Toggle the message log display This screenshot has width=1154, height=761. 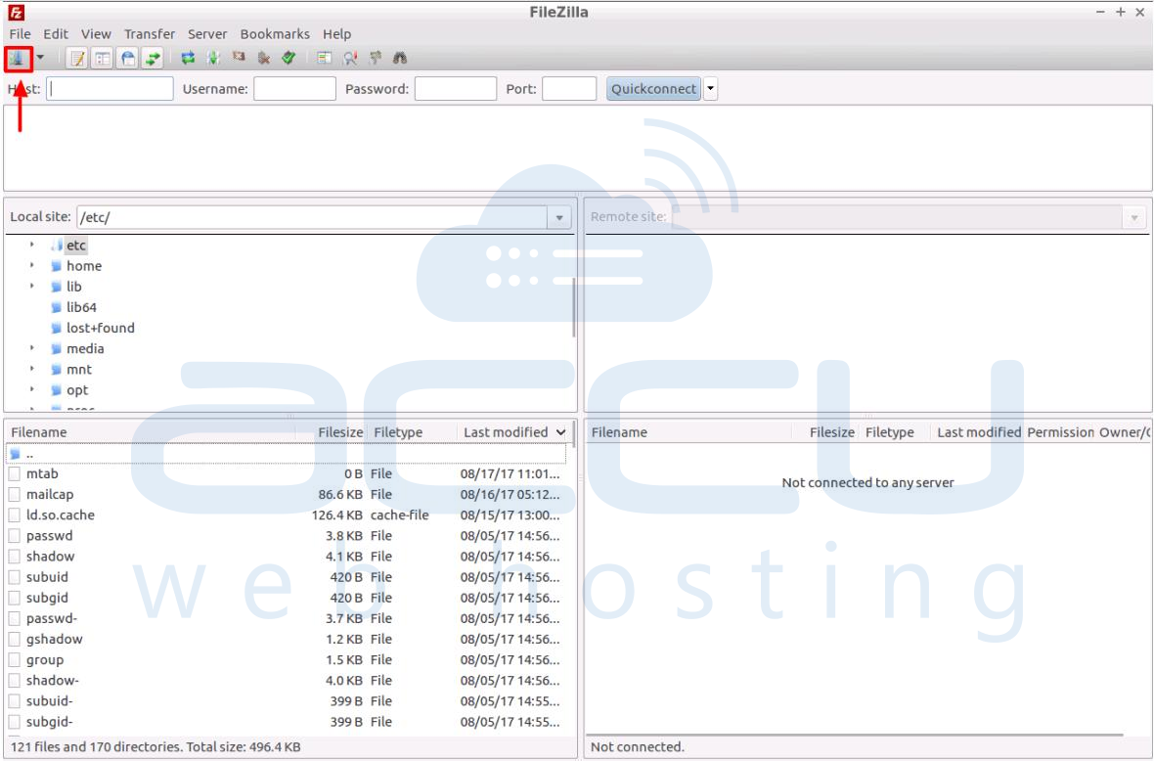pos(77,58)
